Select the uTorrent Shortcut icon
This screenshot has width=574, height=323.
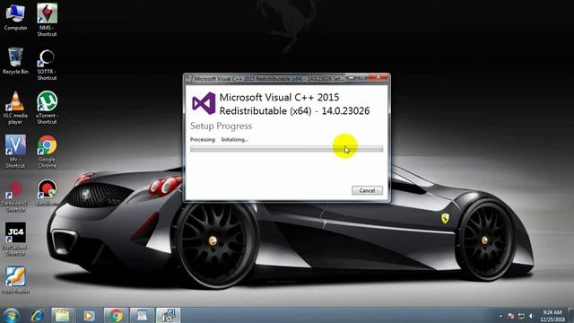pyautogui.click(x=47, y=108)
